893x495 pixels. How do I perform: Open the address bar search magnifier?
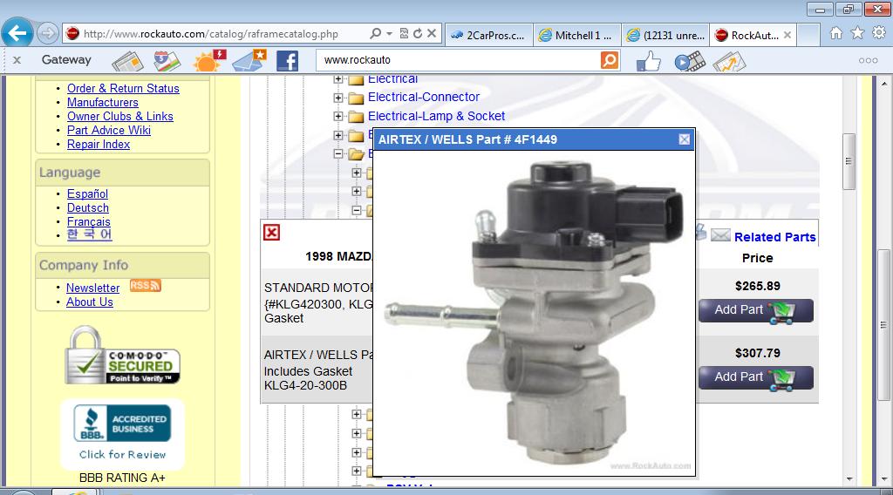pyautogui.click(x=375, y=34)
